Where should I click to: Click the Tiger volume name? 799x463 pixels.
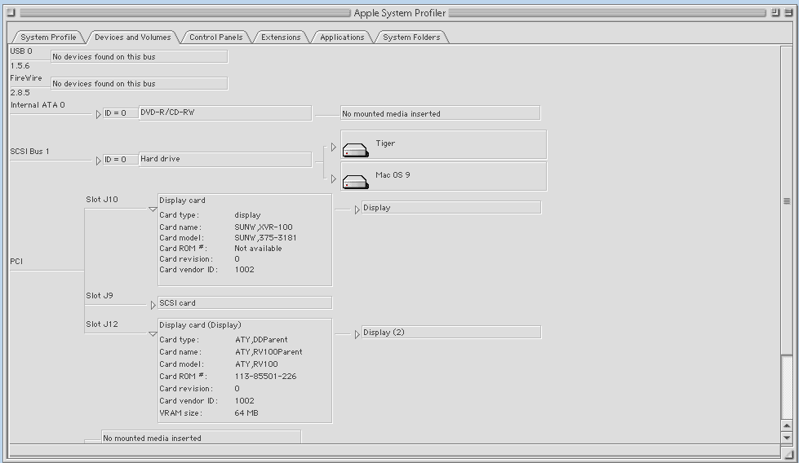(x=385, y=143)
